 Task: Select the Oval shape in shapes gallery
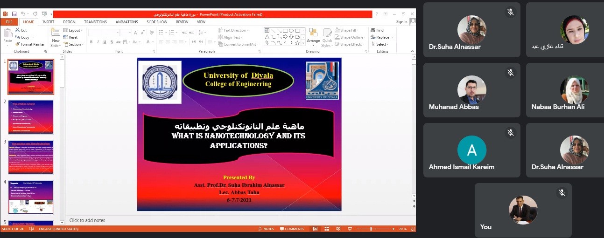point(291,31)
